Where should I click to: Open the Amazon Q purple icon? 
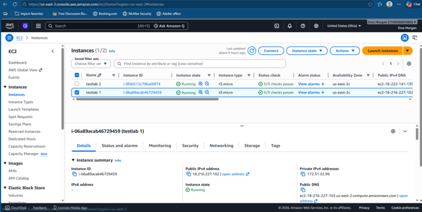click(x=25, y=26)
